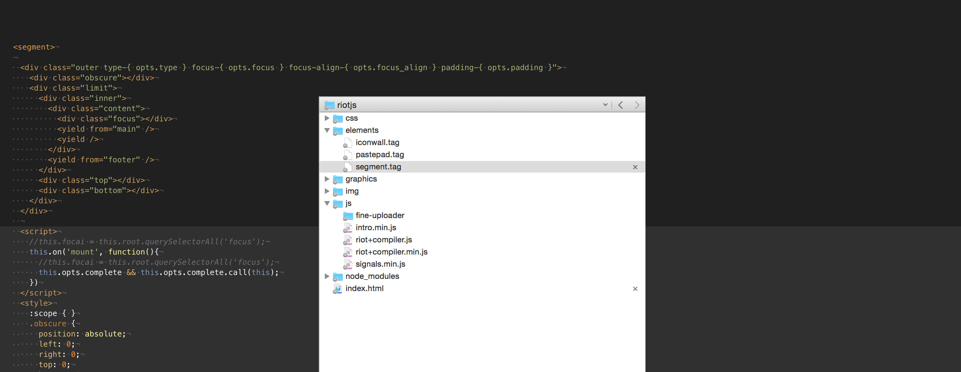The image size is (961, 372).
Task: Click the intro.min.js file icon
Action: (347, 228)
